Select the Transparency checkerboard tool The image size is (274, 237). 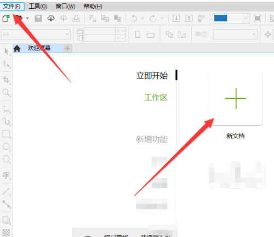(6, 233)
